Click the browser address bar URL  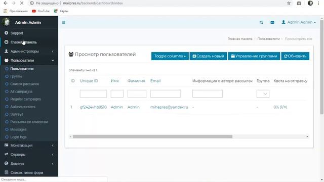(93, 3)
